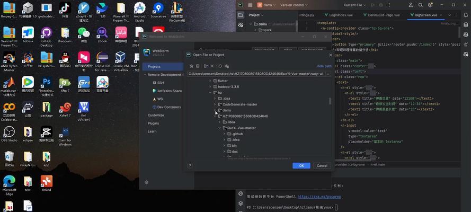The height and width of the screenshot is (212, 471).
Task: Open help question mark in Open File dialog
Action: (x=190, y=165)
